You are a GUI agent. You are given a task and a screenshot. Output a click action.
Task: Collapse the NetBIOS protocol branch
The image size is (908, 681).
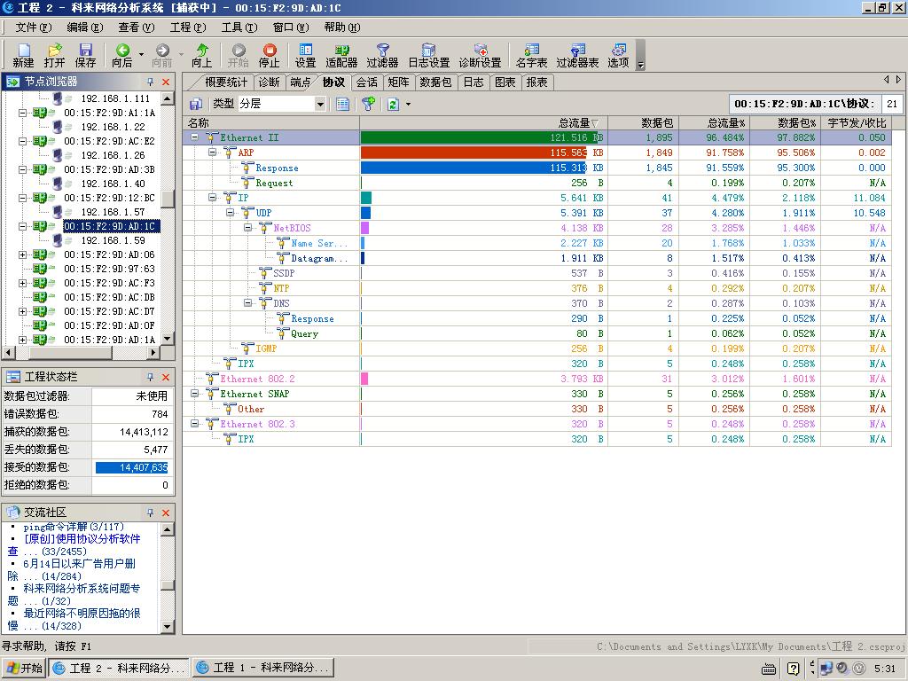click(248, 228)
